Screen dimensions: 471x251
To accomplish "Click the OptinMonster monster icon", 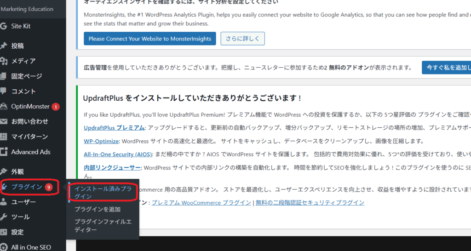I will tap(3, 106).
